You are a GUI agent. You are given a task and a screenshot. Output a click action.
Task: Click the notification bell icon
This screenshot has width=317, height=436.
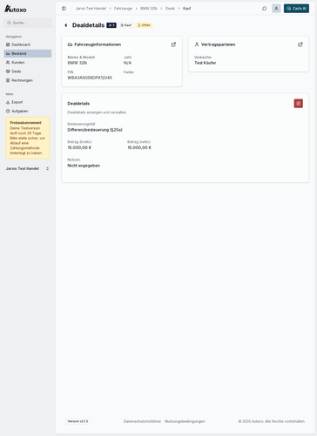tap(265, 9)
